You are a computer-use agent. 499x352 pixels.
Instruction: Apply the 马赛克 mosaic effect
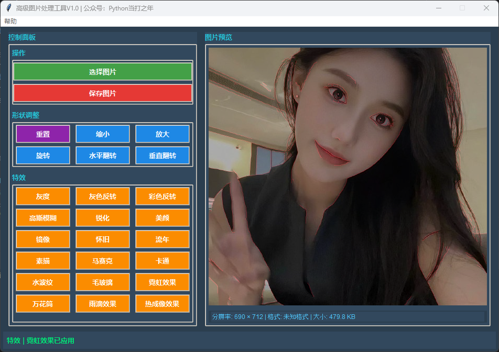pyautogui.click(x=103, y=261)
